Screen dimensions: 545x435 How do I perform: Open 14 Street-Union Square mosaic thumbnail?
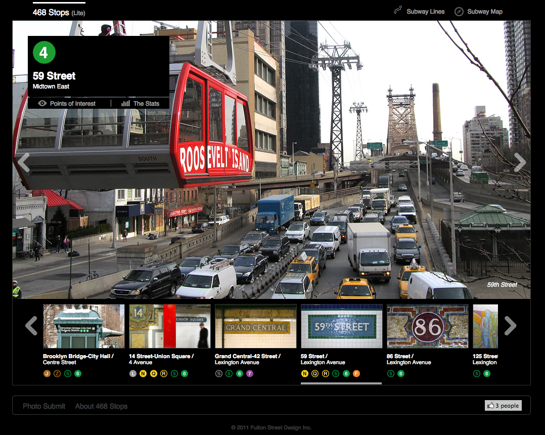click(170, 326)
